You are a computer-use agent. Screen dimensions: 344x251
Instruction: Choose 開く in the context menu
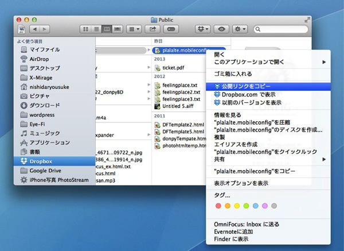tap(268, 55)
